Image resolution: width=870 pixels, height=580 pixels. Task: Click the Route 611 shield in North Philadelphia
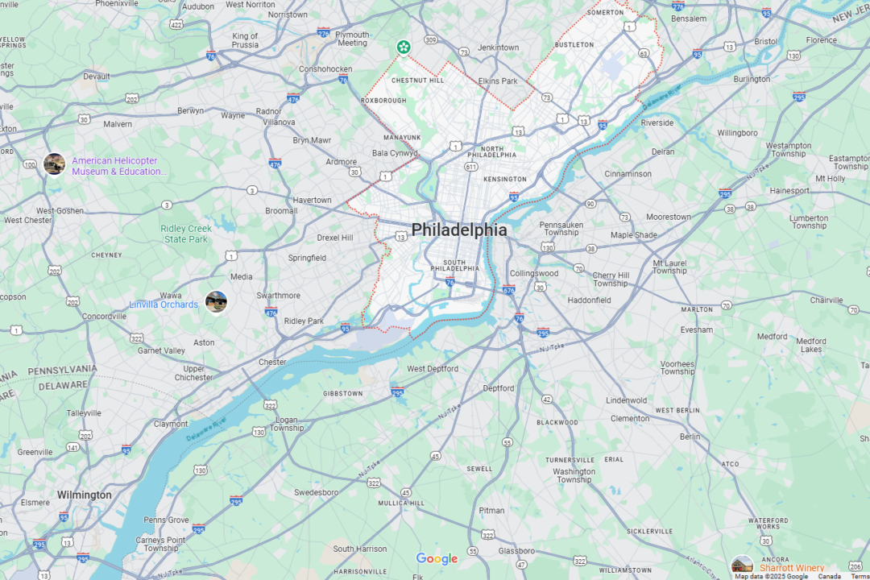tap(471, 167)
